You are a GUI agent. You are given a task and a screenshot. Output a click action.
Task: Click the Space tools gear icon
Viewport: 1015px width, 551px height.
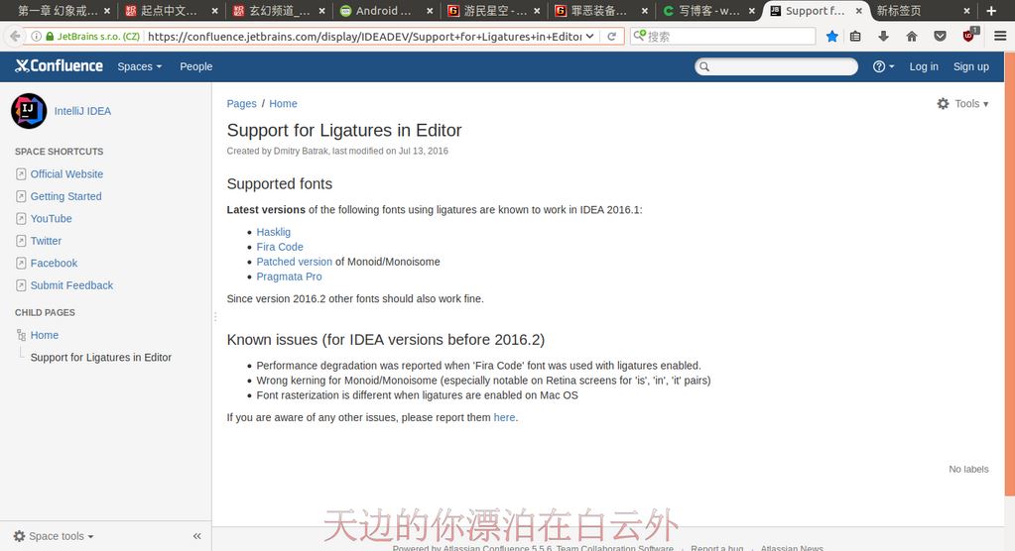click(20, 536)
